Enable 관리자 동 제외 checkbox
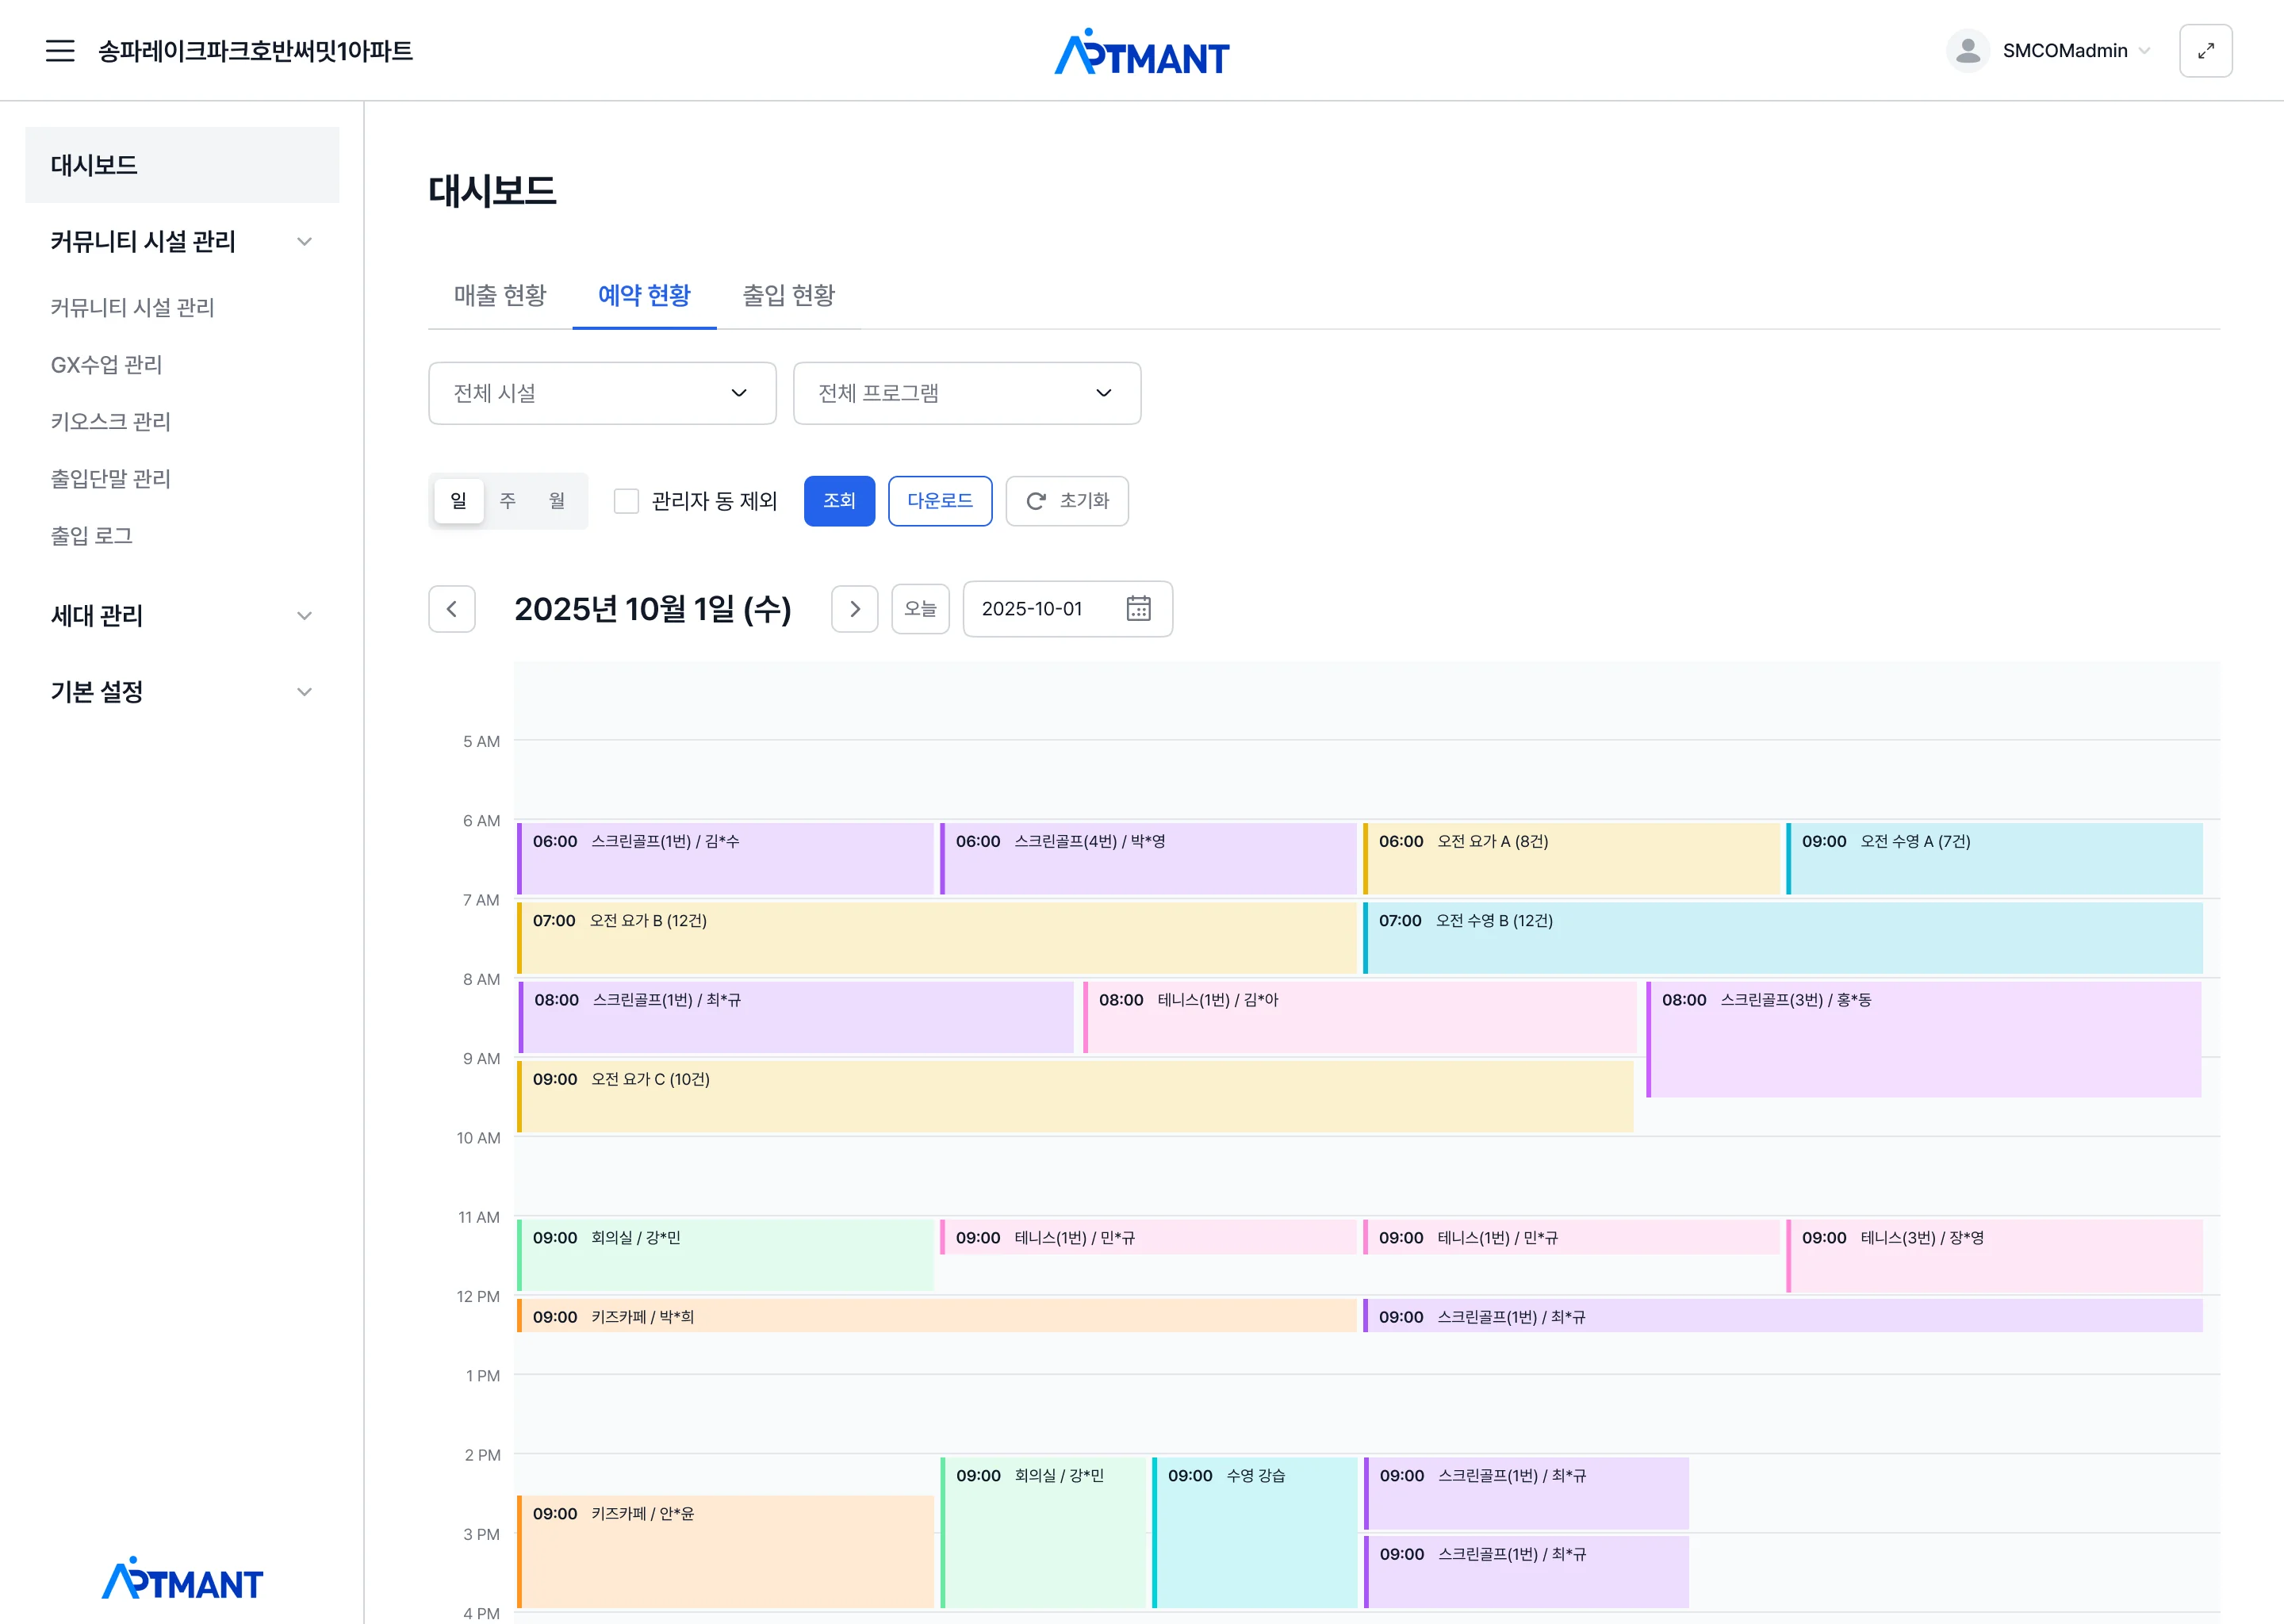The width and height of the screenshot is (2284, 1624). (626, 501)
